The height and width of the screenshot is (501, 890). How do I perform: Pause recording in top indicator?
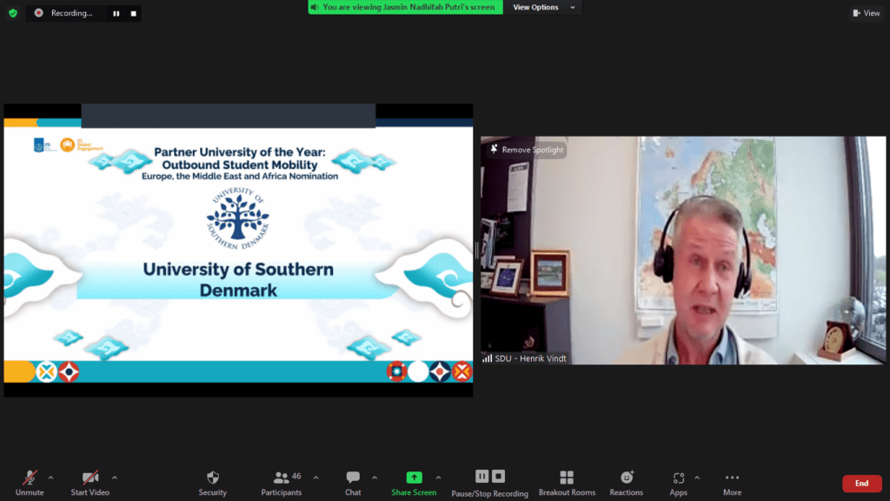116,13
